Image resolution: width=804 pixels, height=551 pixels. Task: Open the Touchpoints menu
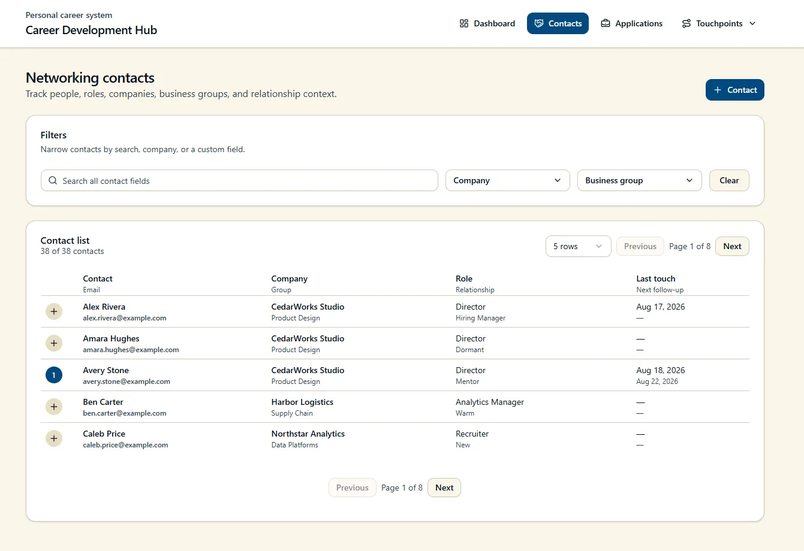(718, 23)
